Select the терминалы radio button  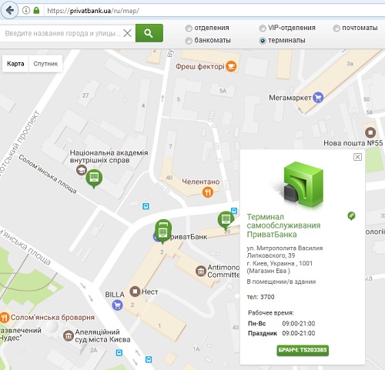pos(263,41)
